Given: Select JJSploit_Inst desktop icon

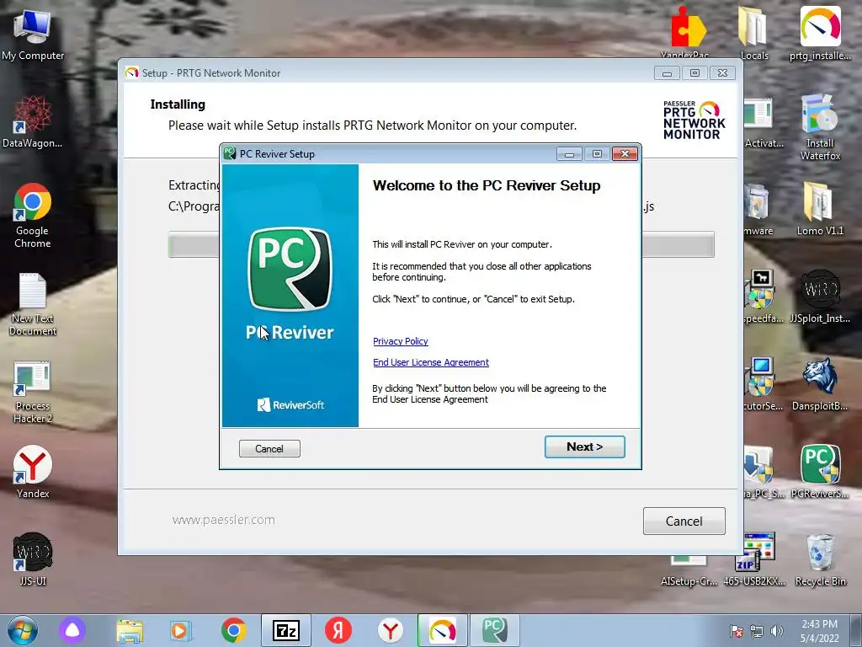Looking at the screenshot, I should (x=820, y=296).
